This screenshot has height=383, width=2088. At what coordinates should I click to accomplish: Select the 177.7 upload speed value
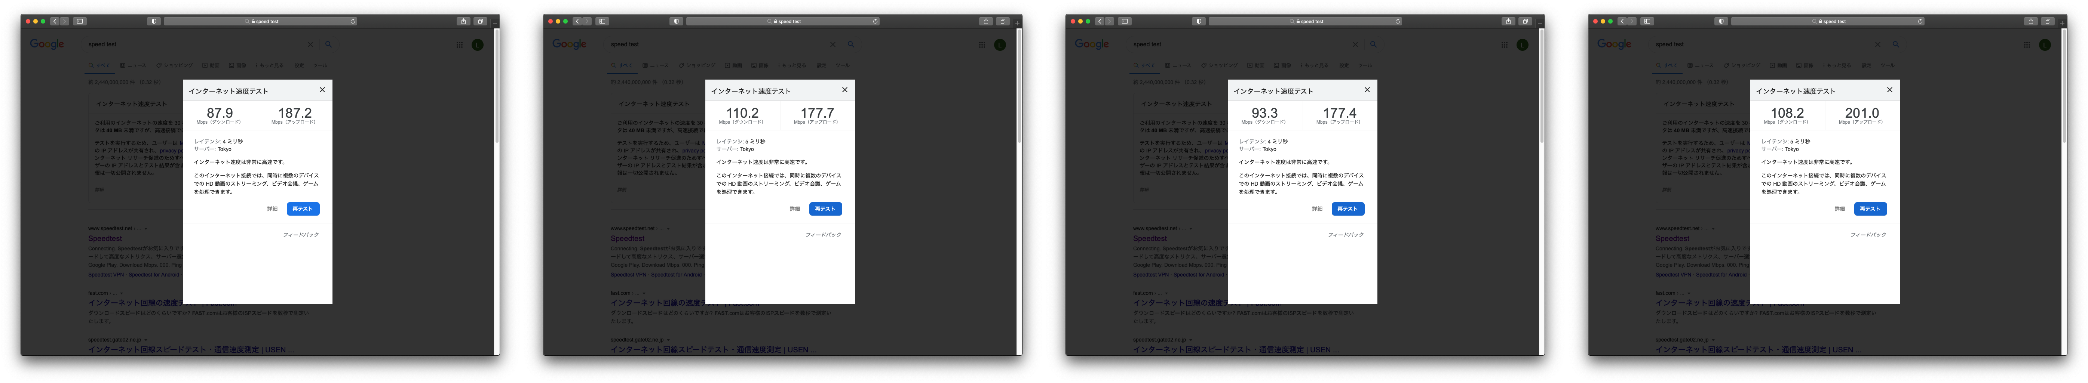[817, 113]
